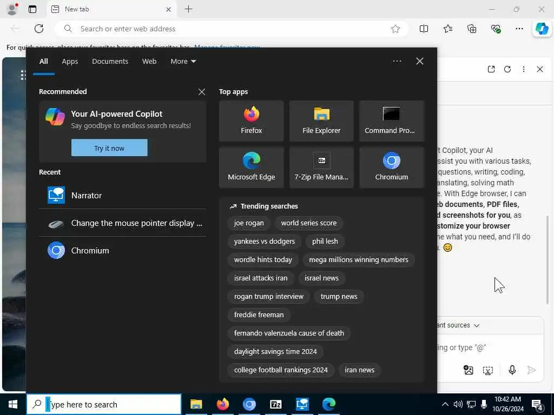Refresh the Copilot pane
This screenshot has width=554, height=415.
pos(507,69)
